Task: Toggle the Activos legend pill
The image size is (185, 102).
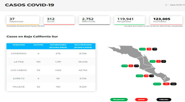Action: point(141,100)
